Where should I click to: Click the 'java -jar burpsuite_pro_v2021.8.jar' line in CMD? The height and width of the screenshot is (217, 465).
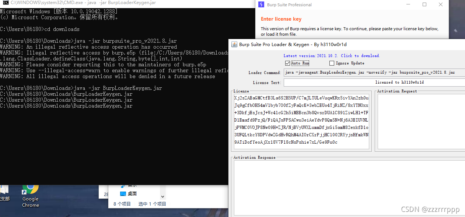coord(88,41)
